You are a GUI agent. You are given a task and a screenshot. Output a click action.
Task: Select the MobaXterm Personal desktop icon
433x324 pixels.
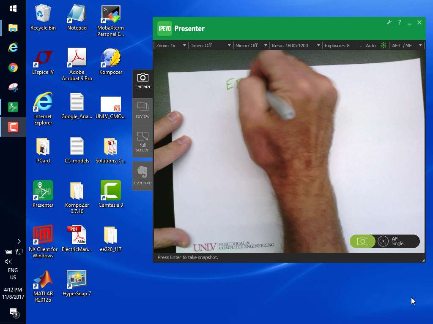coord(110,21)
